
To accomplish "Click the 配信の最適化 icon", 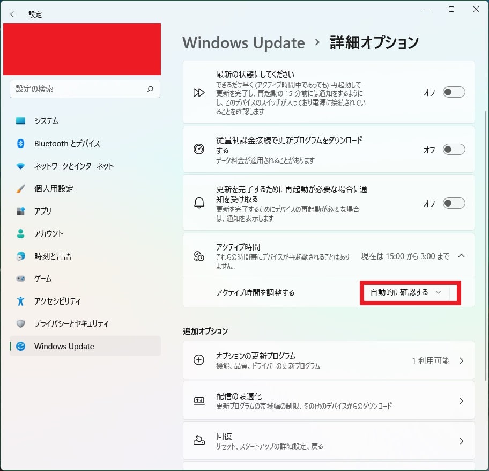I will click(x=199, y=401).
